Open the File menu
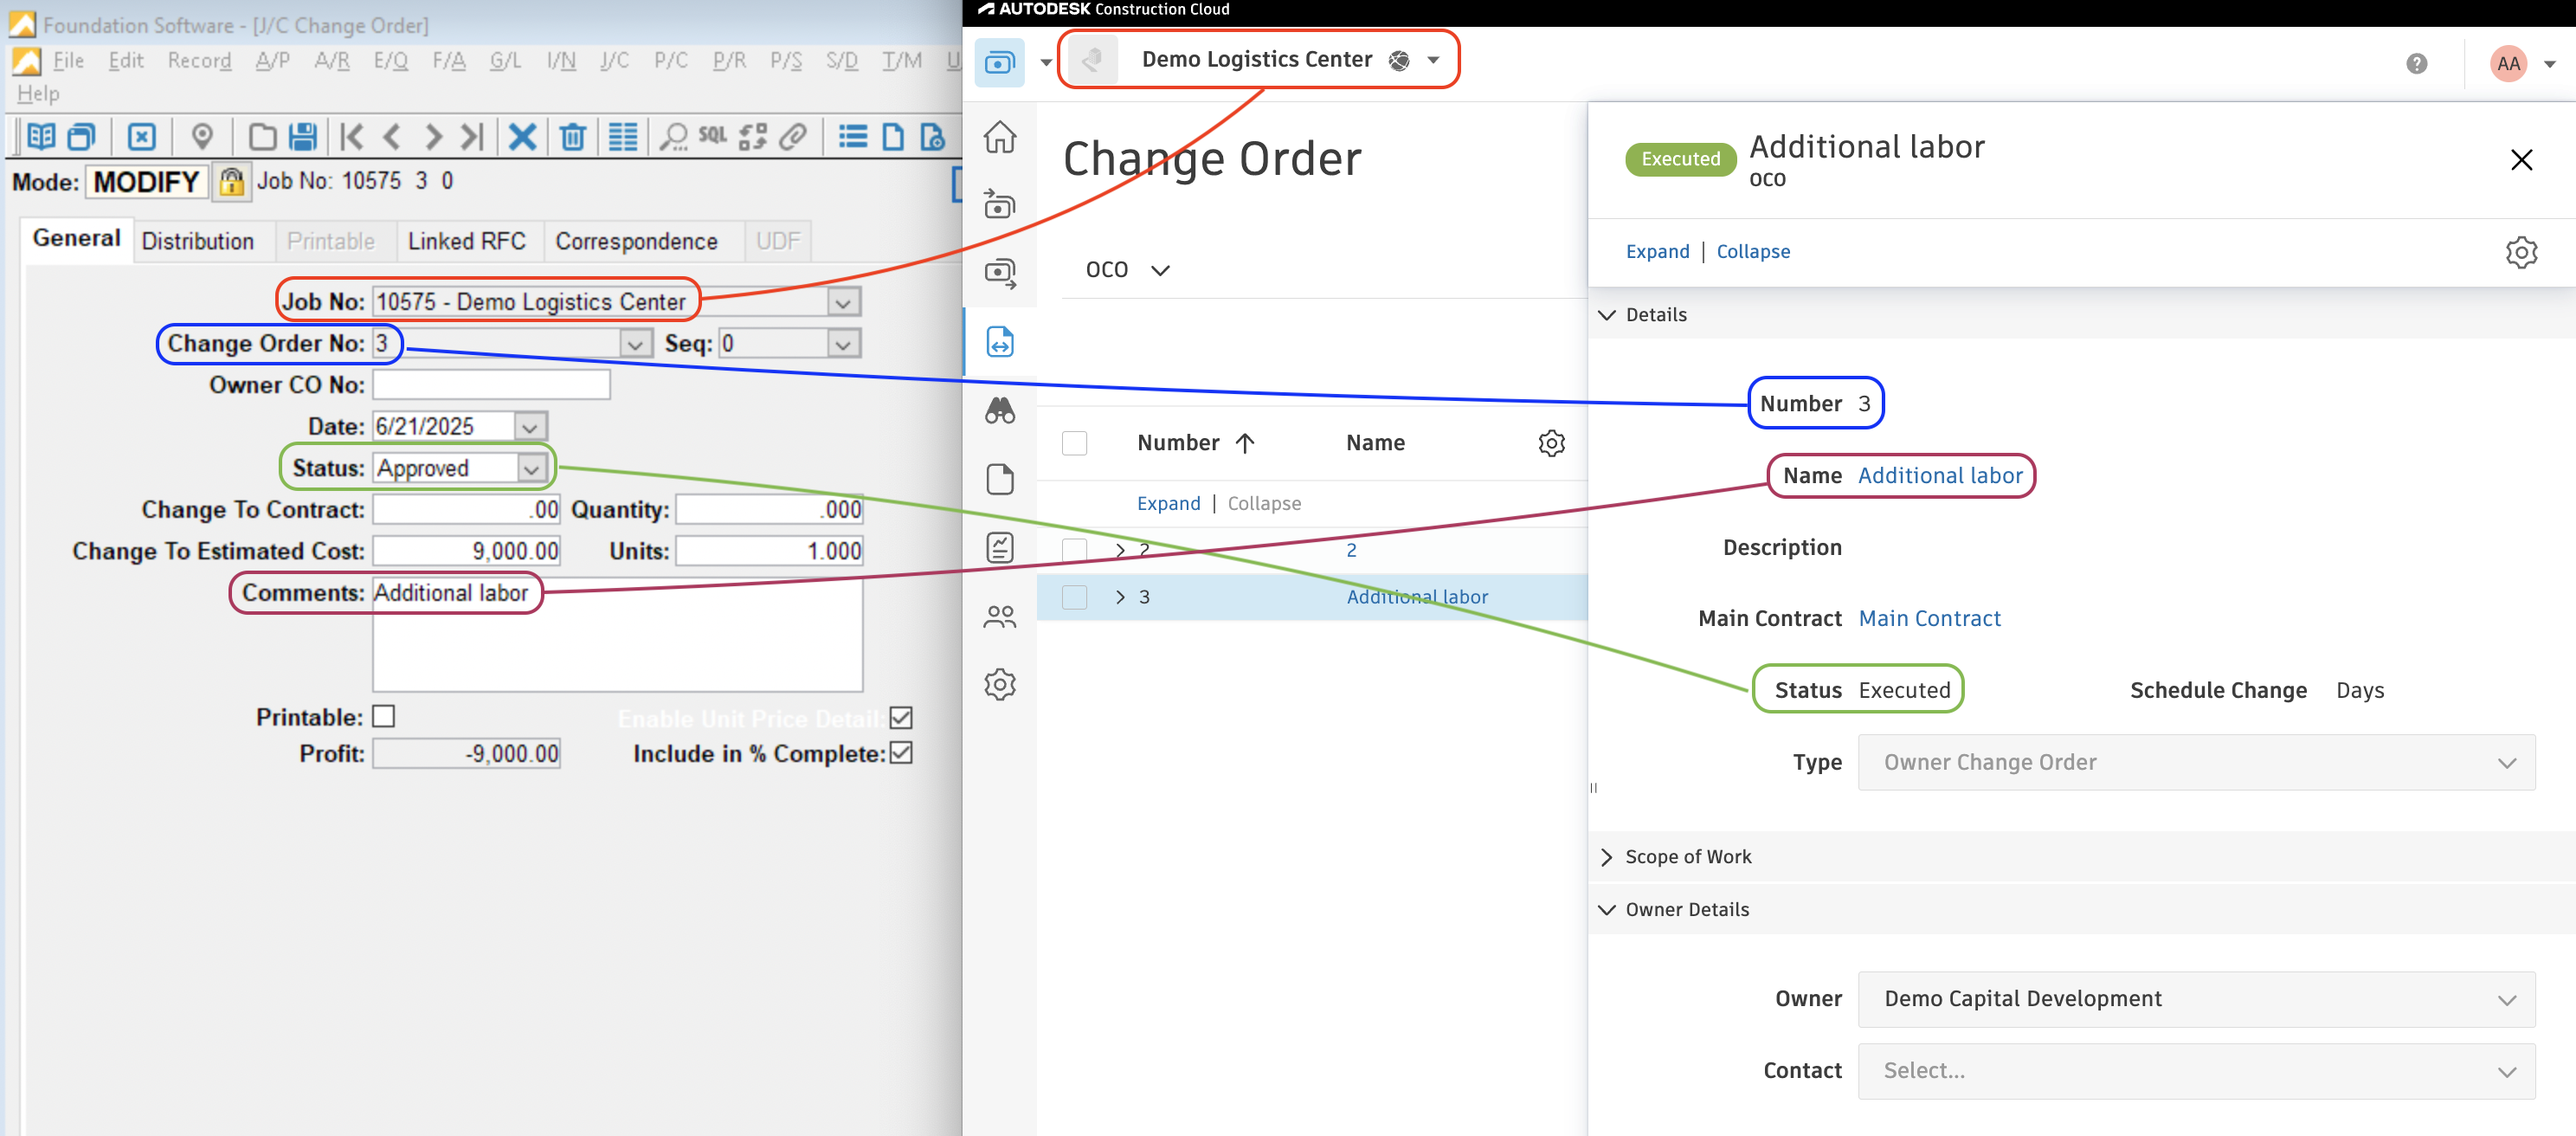This screenshot has width=2576, height=1136. [68, 60]
